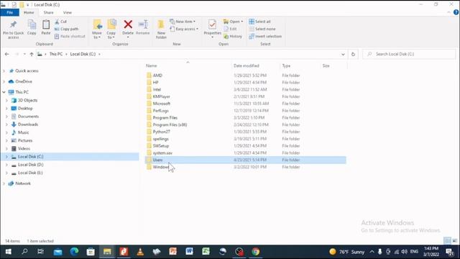Image resolution: width=460 pixels, height=259 pixels.
Task: Switch to View ribbon tab
Action: click(x=67, y=12)
